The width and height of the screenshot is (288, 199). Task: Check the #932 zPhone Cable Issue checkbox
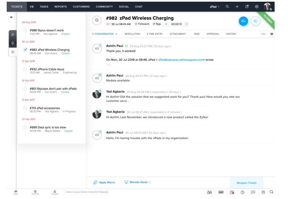(x=25, y=69)
